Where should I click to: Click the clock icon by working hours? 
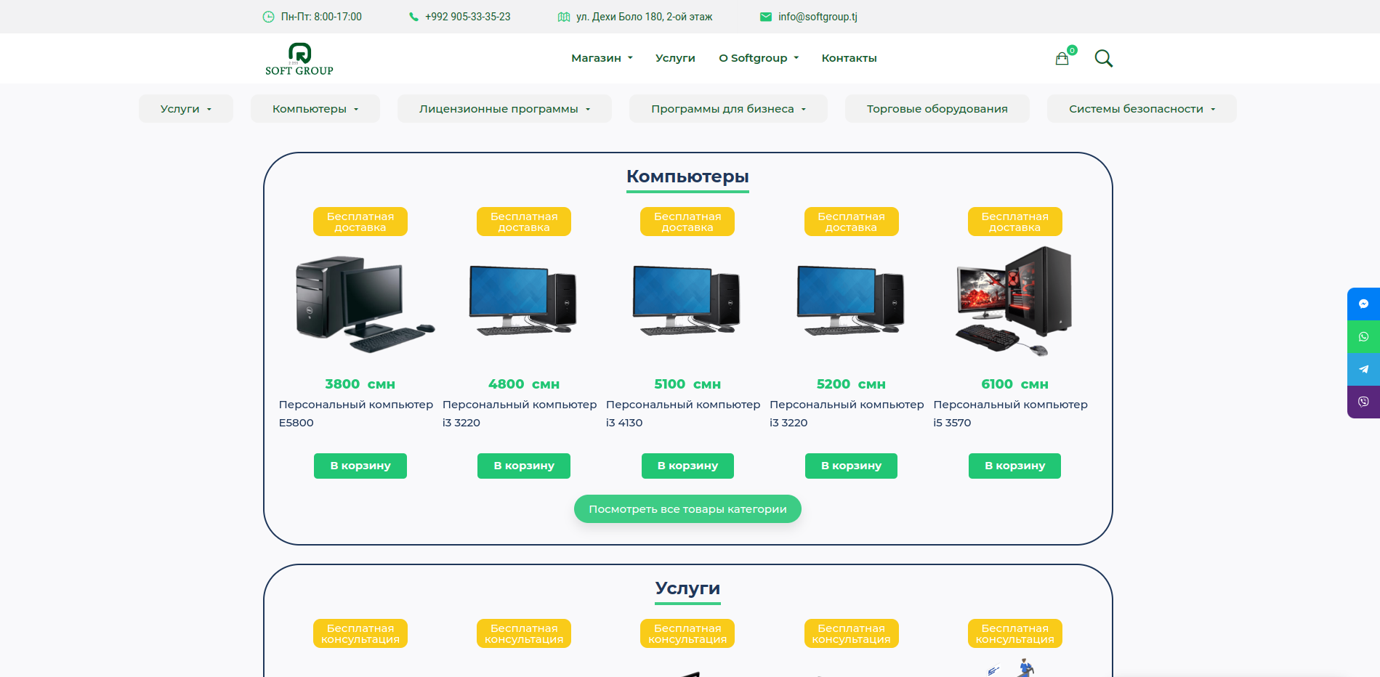pyautogui.click(x=268, y=17)
